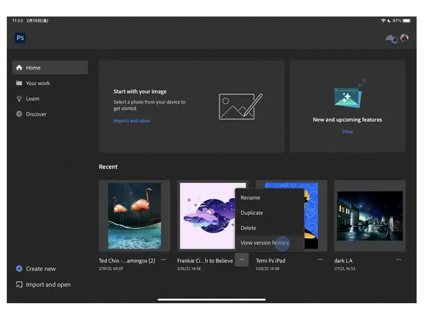The image size is (424, 318).
Task: Click the 97% battery percentage
Action: 397,20
